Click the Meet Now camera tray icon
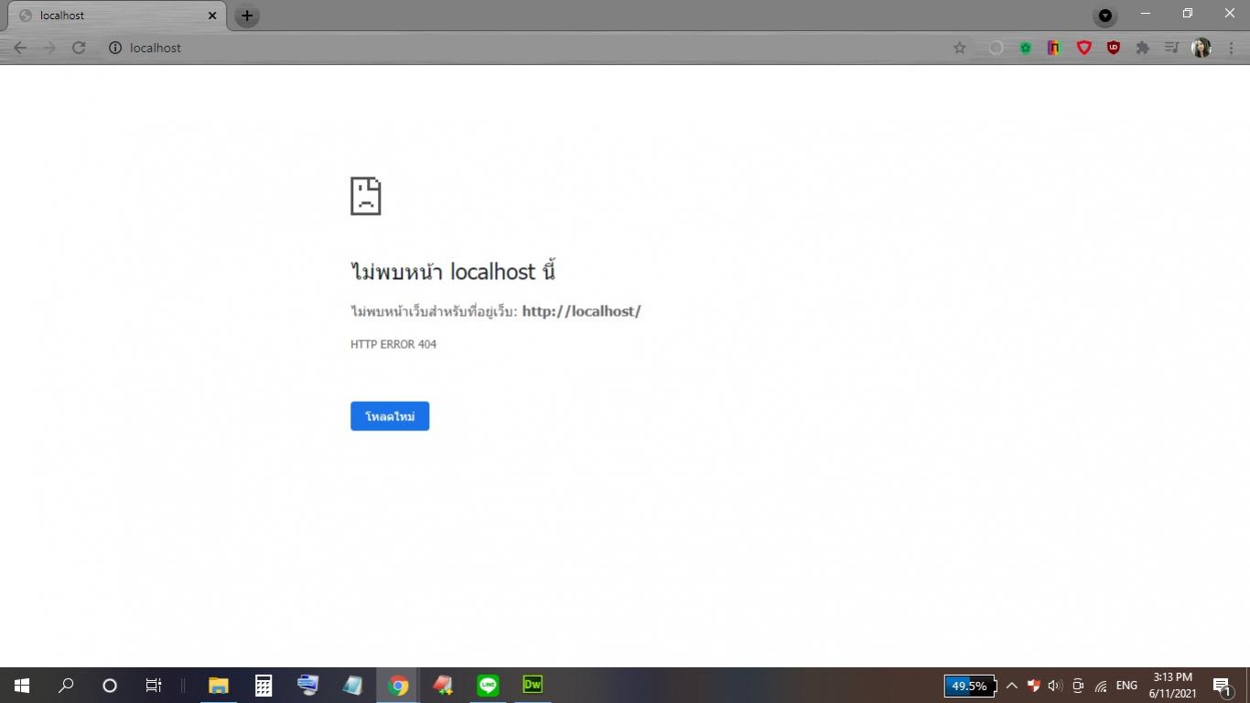The height and width of the screenshot is (703, 1250). [1078, 686]
